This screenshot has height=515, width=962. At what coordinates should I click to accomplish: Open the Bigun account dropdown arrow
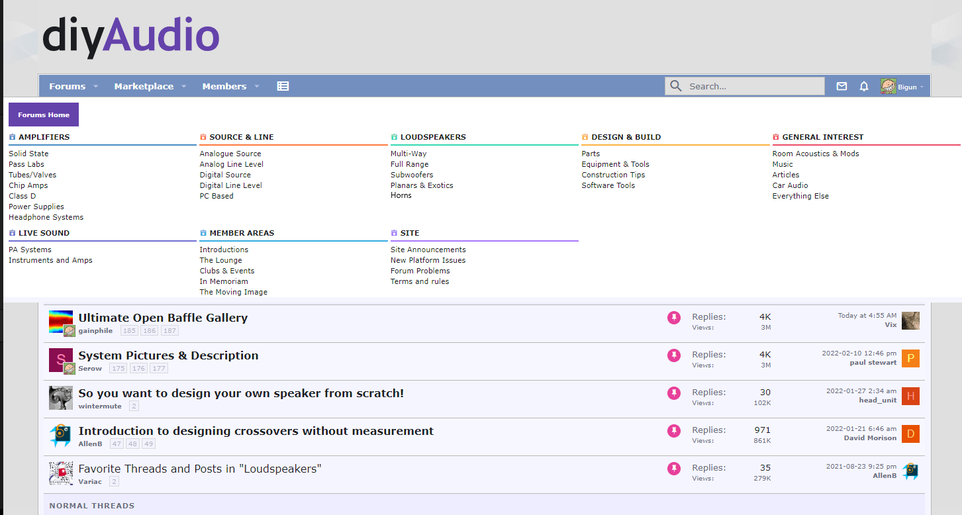922,87
